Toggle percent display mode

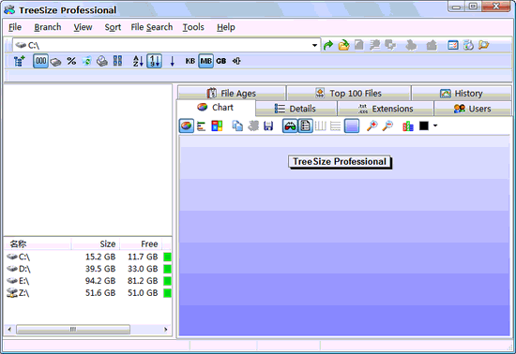point(71,61)
